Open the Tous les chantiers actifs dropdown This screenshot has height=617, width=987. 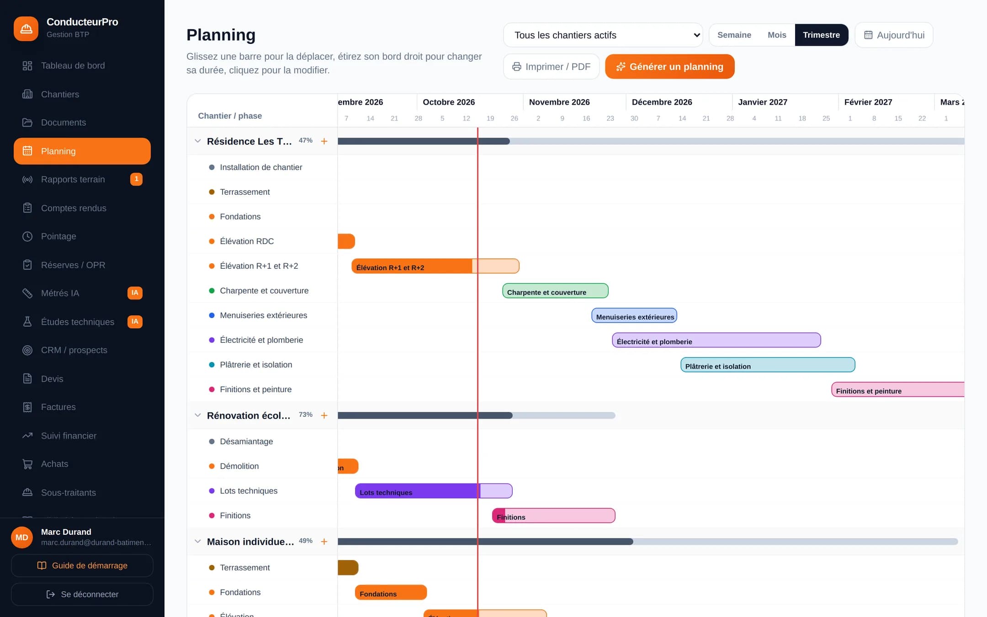point(603,35)
